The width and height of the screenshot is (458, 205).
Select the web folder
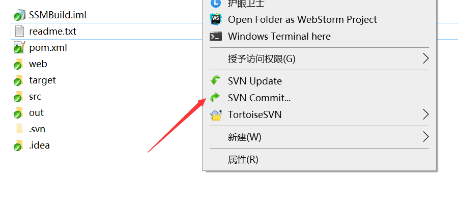pos(38,64)
